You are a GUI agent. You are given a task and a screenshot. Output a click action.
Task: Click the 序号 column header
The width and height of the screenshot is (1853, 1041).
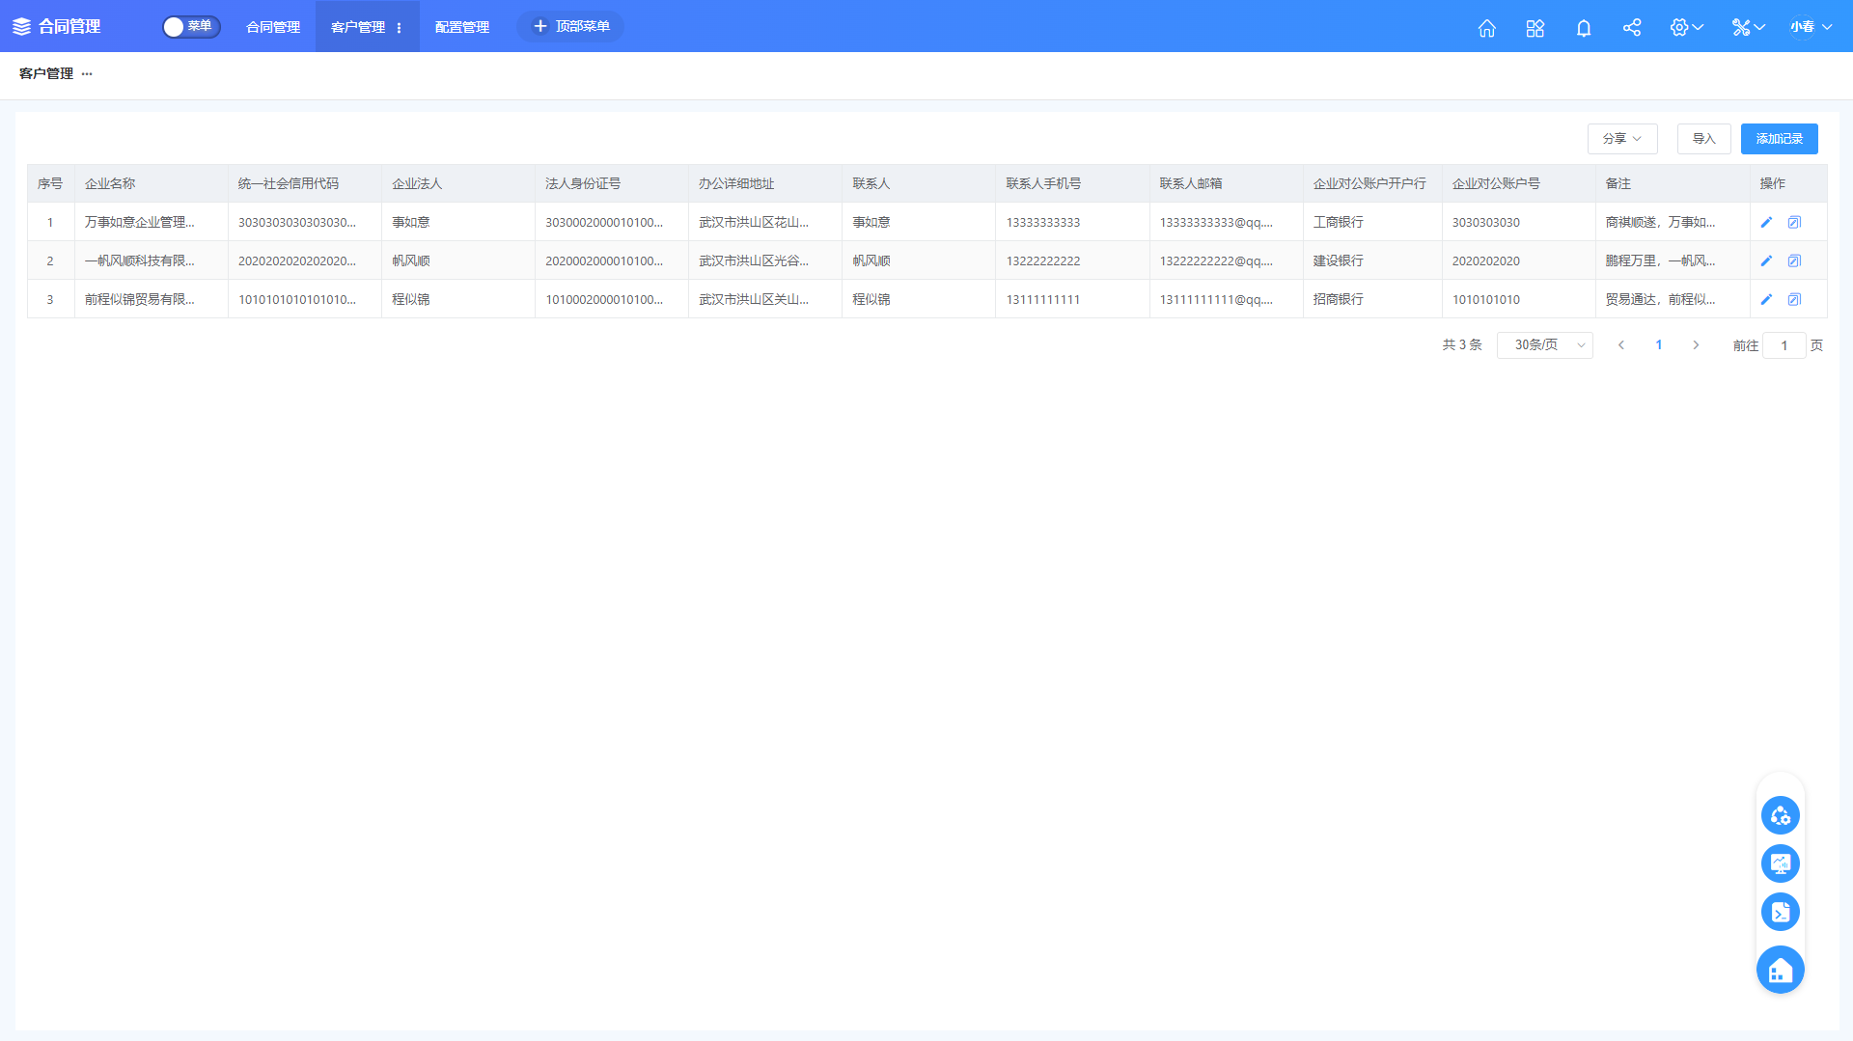(x=50, y=183)
